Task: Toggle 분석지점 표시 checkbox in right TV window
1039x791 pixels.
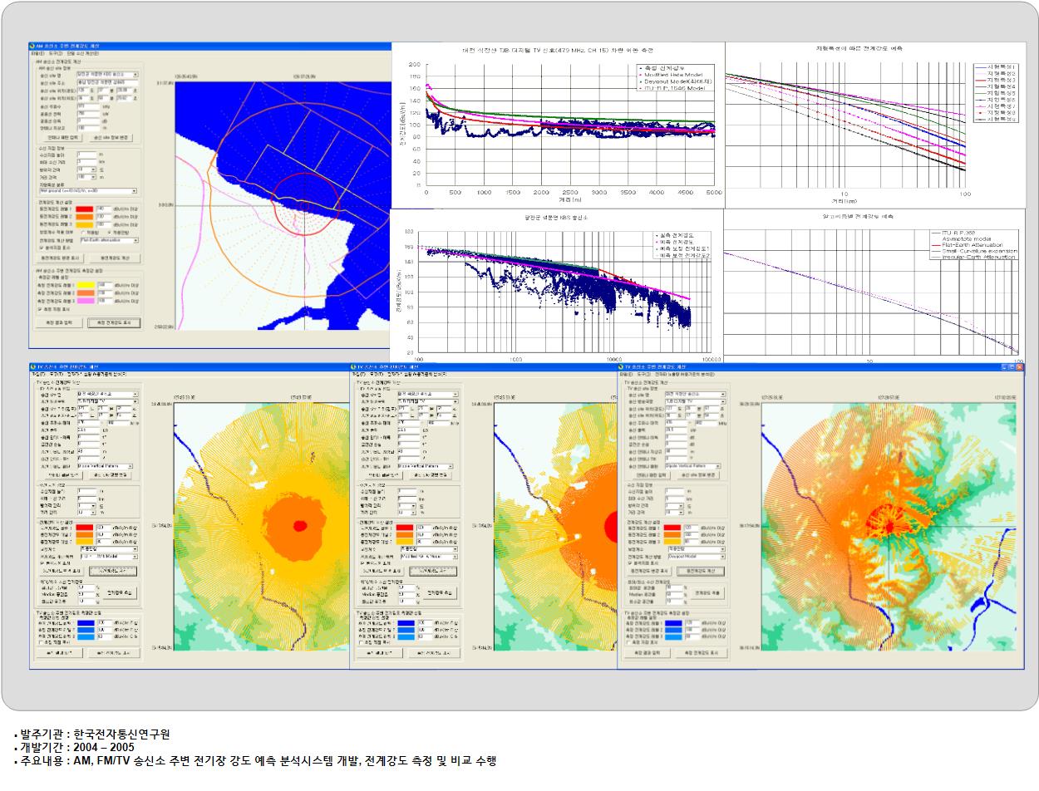Action: (x=629, y=563)
